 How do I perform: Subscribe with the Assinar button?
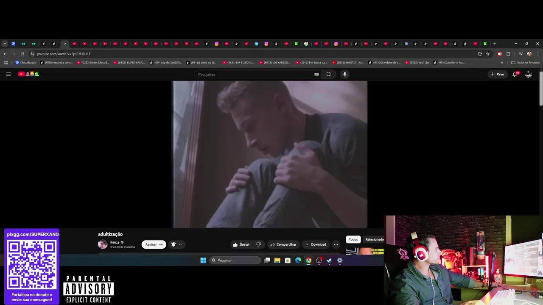(154, 244)
